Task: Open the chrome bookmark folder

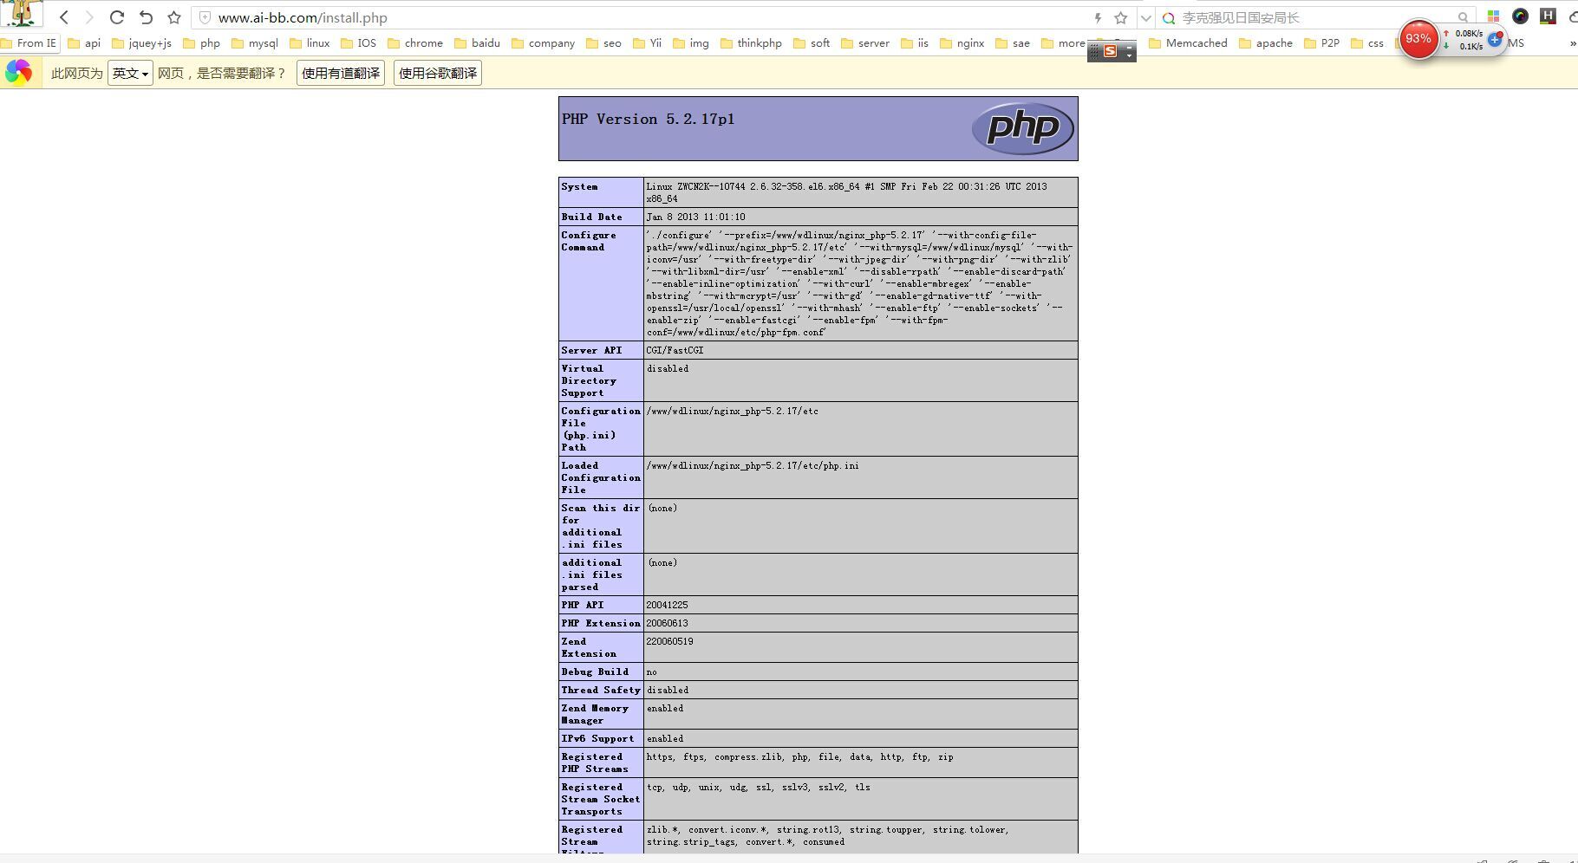Action: [x=415, y=42]
